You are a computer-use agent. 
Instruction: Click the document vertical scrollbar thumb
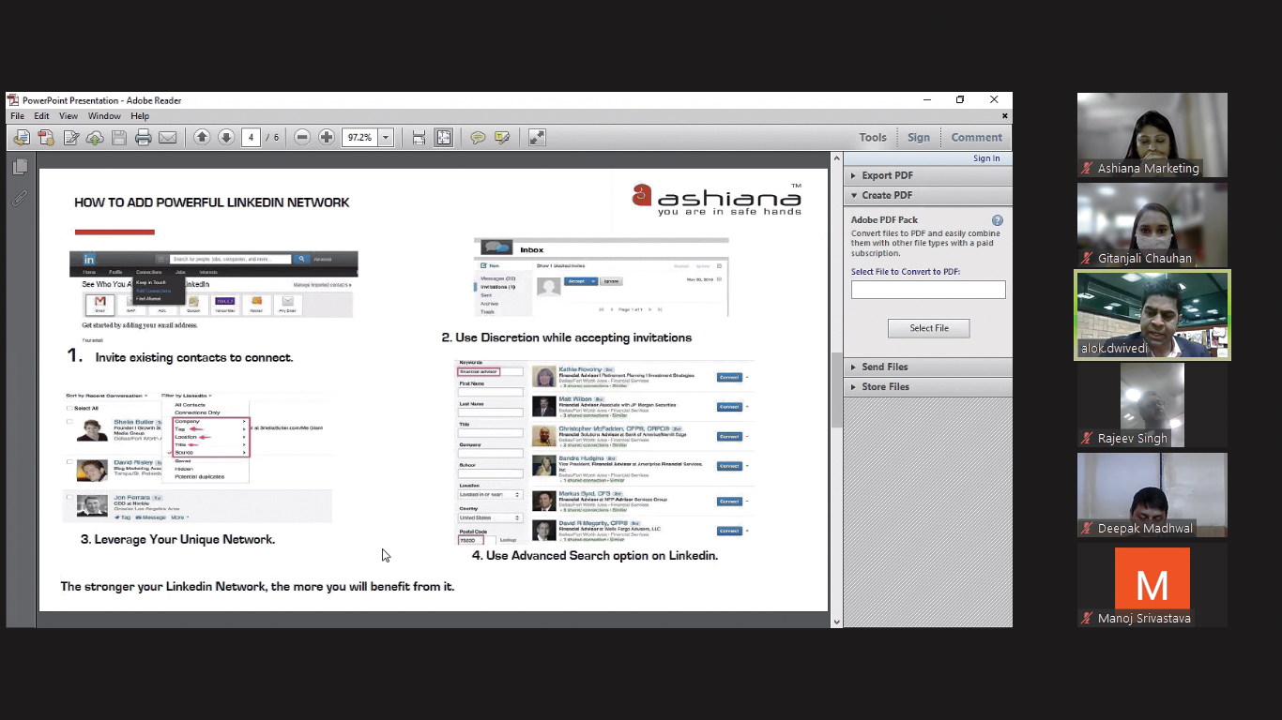coord(835,389)
